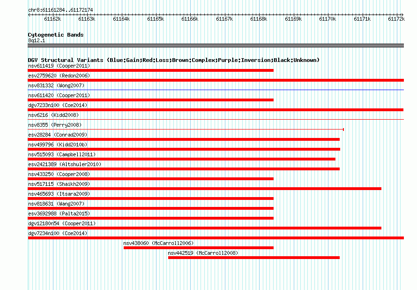Click the DGV Structural Variants track title
This screenshot has width=417, height=290.
[x=174, y=60]
